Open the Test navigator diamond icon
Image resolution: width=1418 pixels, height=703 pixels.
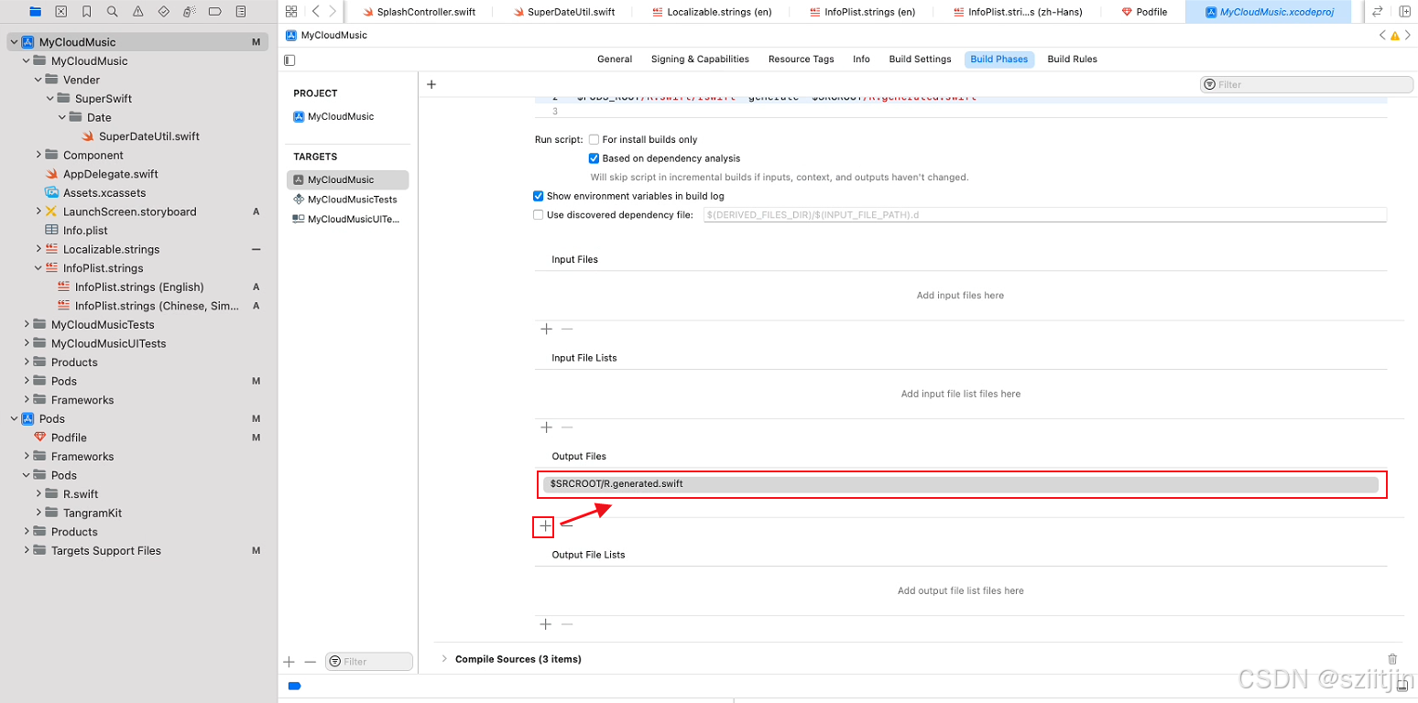tap(163, 12)
